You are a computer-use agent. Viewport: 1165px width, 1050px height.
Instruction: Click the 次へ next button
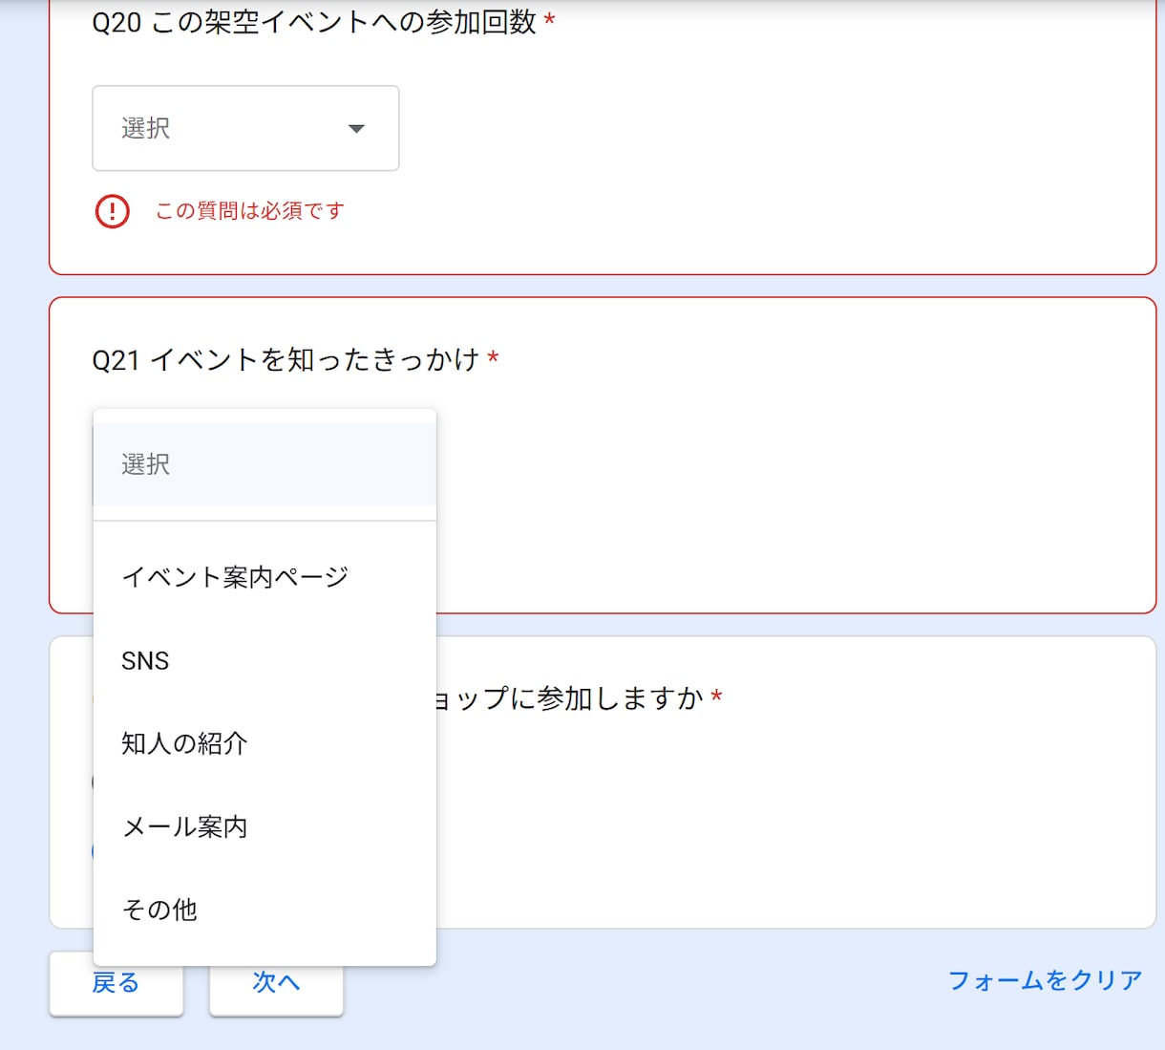[276, 983]
